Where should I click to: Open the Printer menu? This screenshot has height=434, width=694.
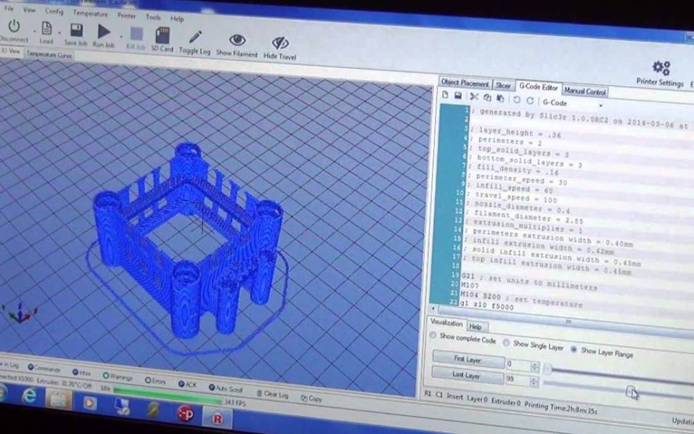[127, 15]
